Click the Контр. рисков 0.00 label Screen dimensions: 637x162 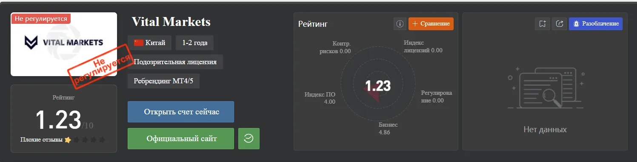(336, 47)
